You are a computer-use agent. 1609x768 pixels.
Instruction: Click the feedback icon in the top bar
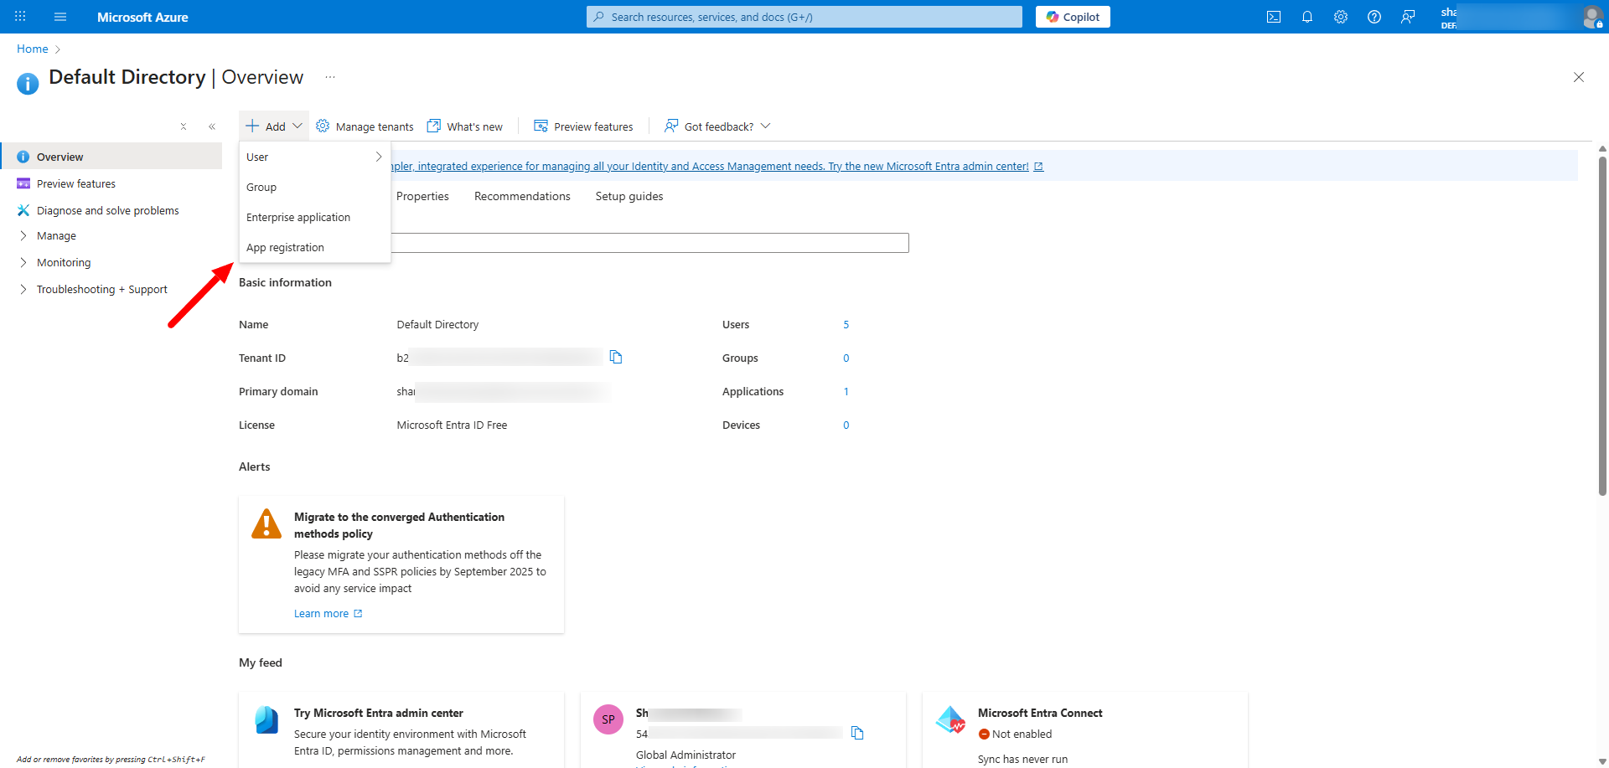pos(1408,17)
